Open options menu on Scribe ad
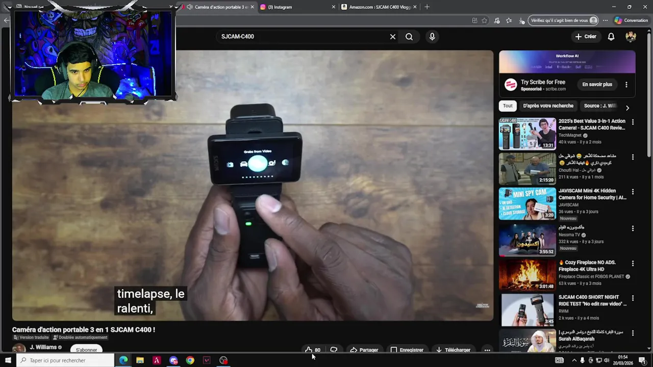 (x=626, y=85)
